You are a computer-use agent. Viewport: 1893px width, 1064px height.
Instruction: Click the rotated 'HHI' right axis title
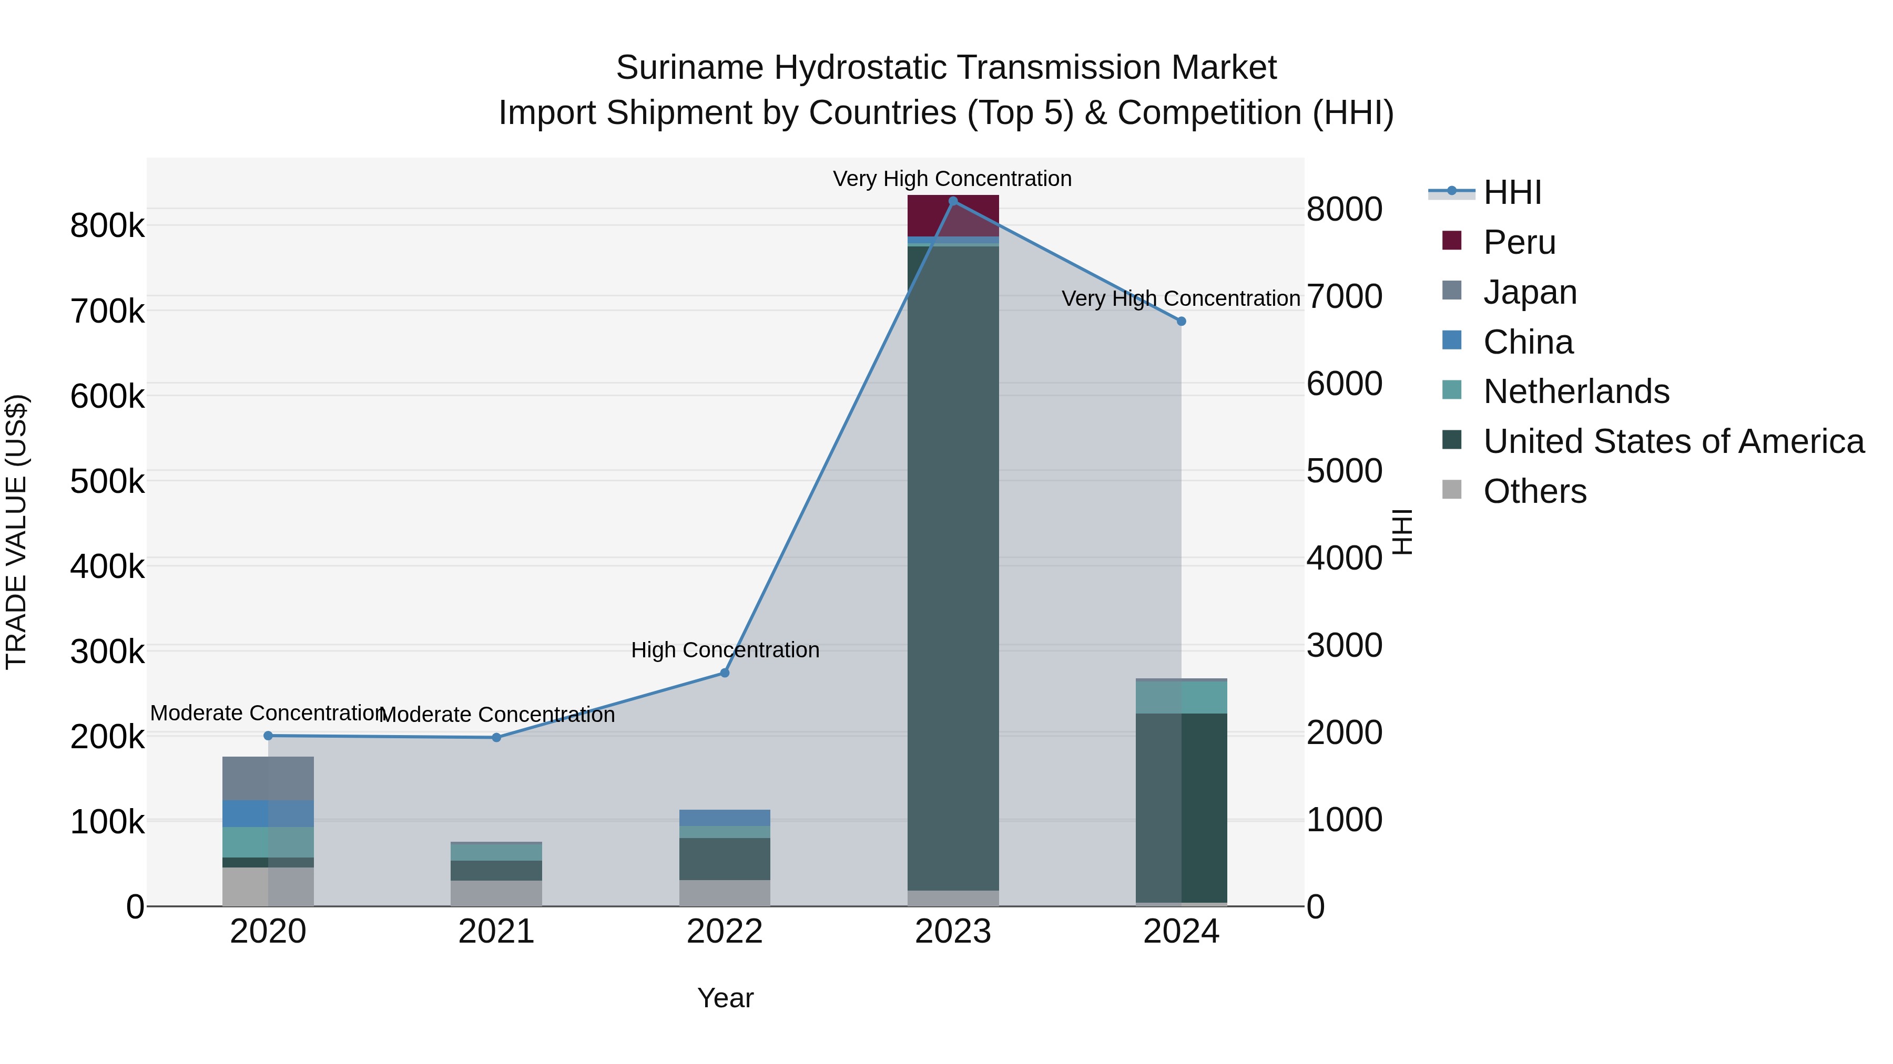coord(1403,532)
